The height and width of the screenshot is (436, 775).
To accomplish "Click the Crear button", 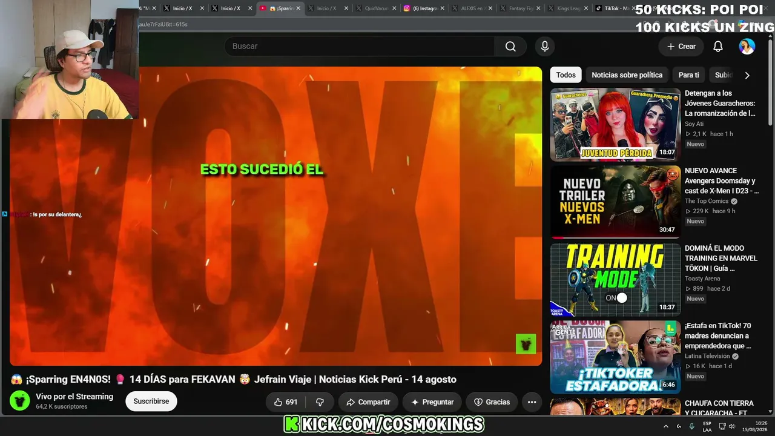I will click(681, 47).
